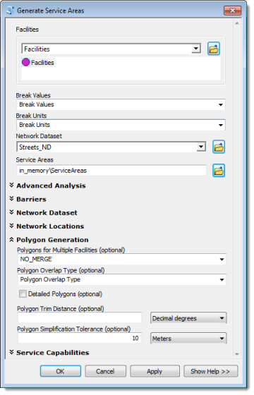Screen dimensions: 254x395
Task: Open the NO_MERGE polygons dropdown
Action: click(x=222, y=260)
